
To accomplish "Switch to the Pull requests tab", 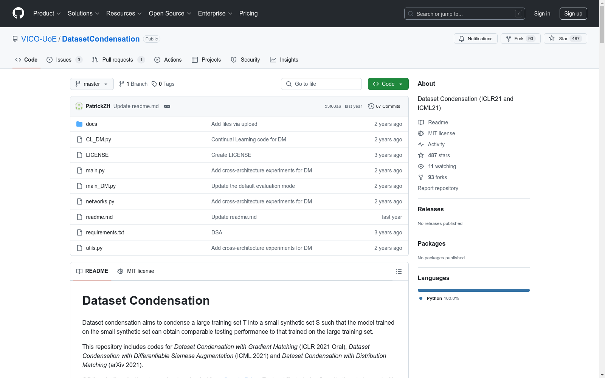I will click(118, 60).
